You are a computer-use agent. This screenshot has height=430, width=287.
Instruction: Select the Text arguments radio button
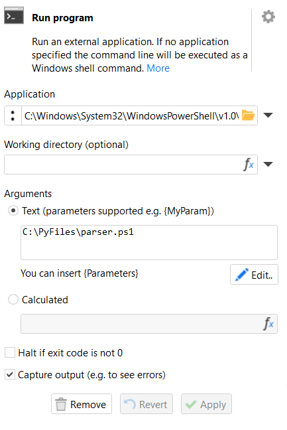point(13,210)
